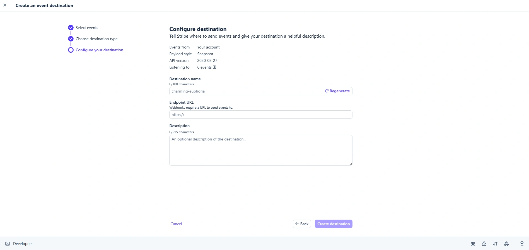The image size is (529, 250).
Task: Click into the Description text area
Action: pyautogui.click(x=261, y=150)
